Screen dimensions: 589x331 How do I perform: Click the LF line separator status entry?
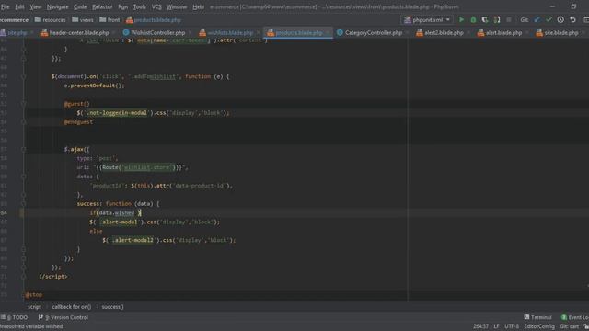[496, 326]
